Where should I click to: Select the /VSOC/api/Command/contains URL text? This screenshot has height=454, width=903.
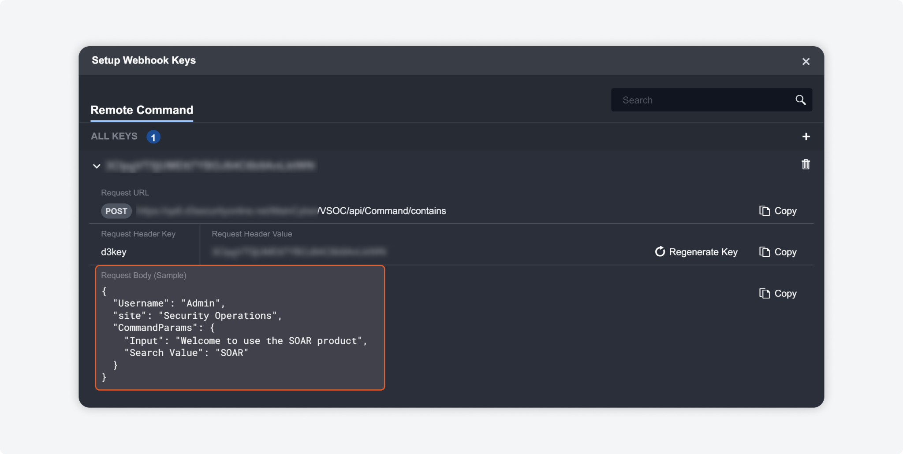(x=382, y=211)
